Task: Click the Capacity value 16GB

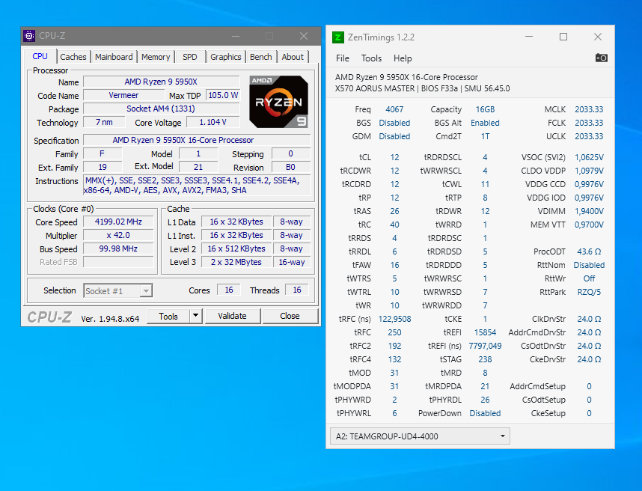Action: tap(485, 109)
